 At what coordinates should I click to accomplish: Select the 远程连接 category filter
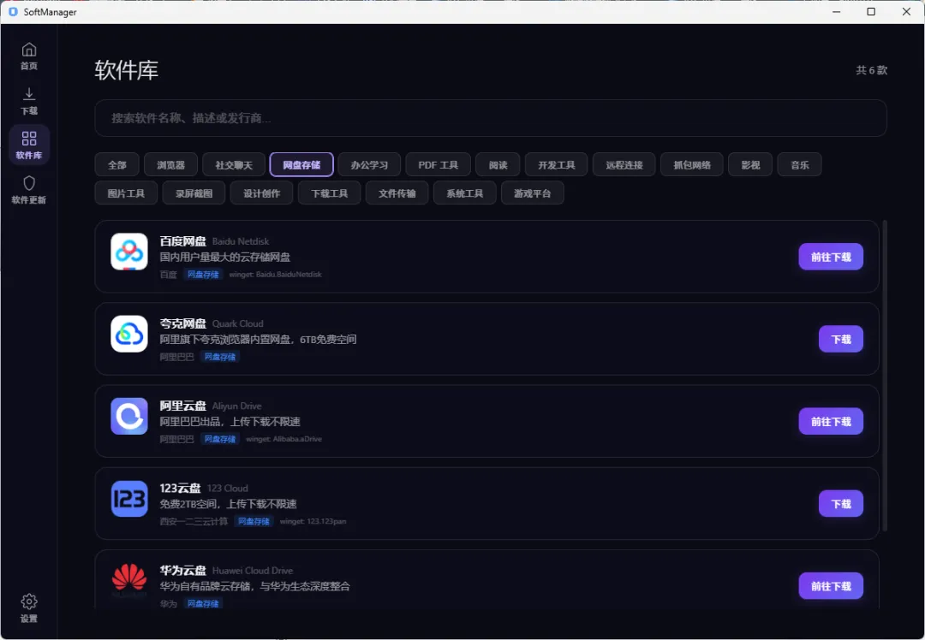(624, 165)
